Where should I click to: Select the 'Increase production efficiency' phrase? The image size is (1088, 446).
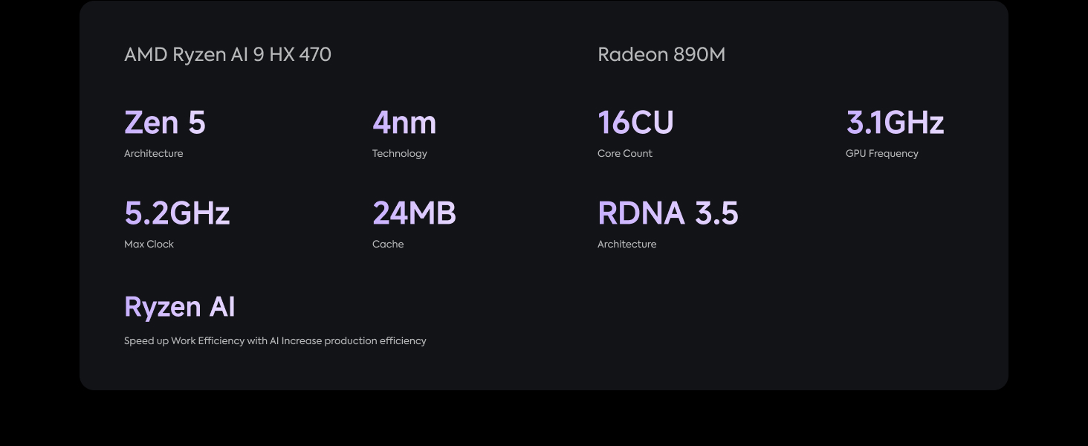click(354, 341)
